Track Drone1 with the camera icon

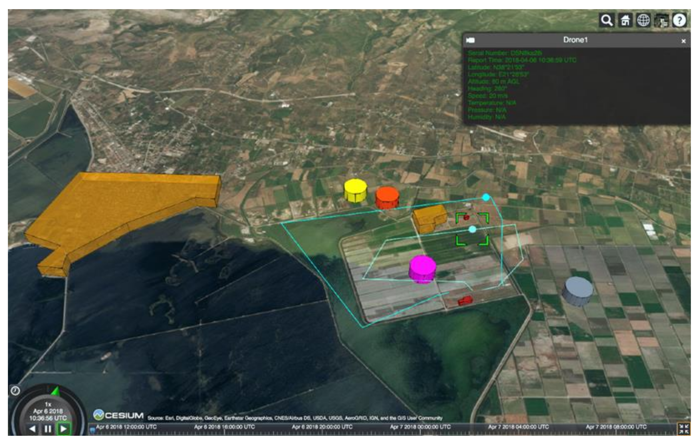pyautogui.click(x=470, y=40)
